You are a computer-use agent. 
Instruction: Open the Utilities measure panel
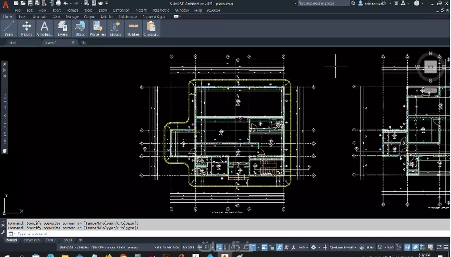(x=133, y=28)
